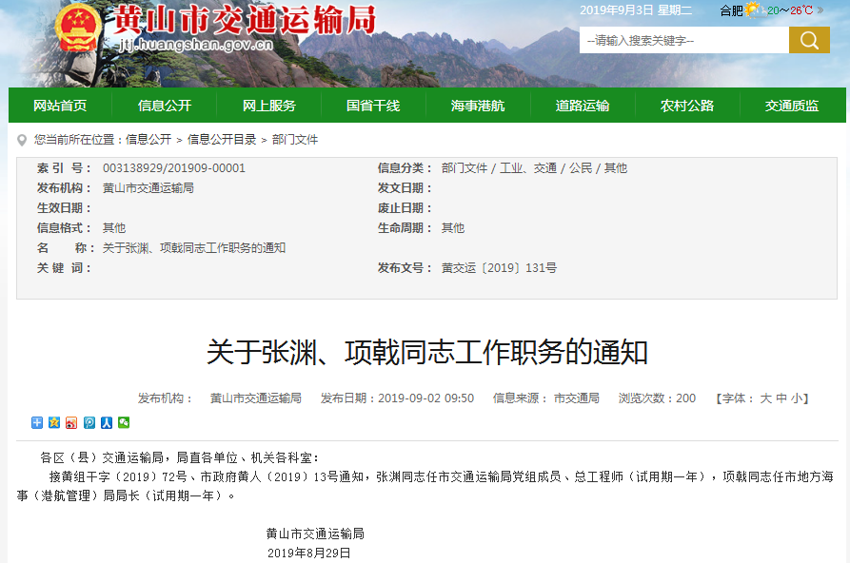Click the breadcrumb location pin icon
The width and height of the screenshot is (850, 563).
point(22,141)
